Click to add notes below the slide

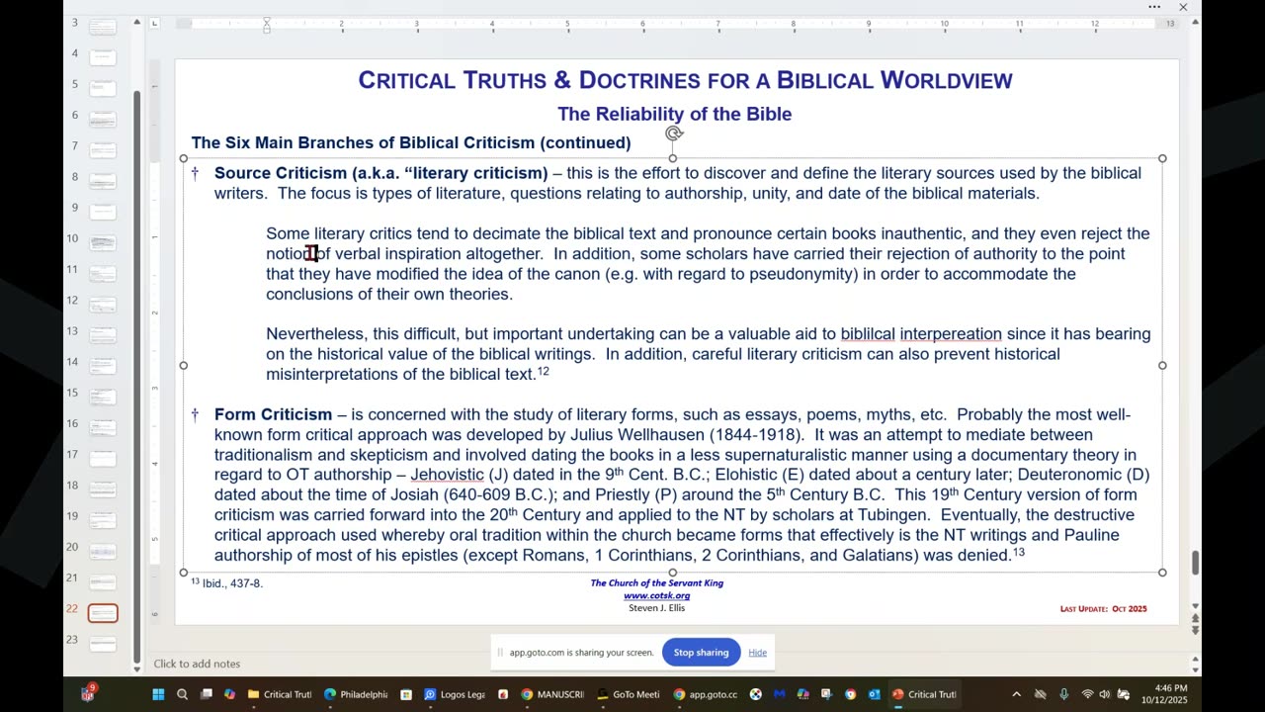coord(197,664)
